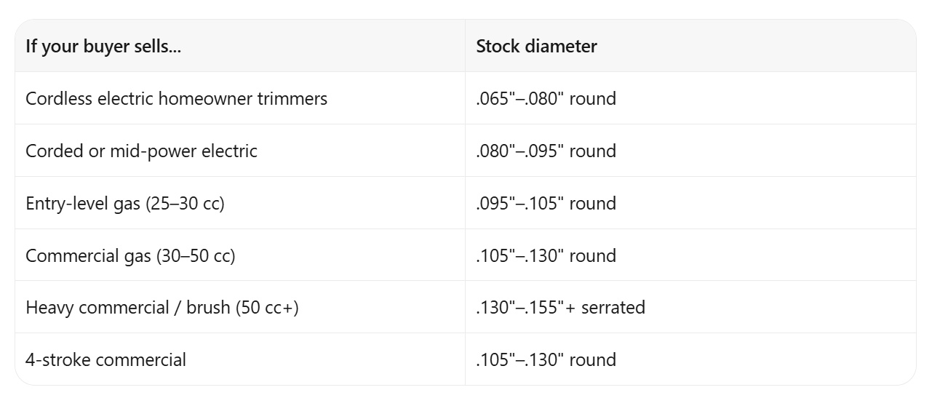Select the '.095"–.105" round' value
This screenshot has height=398, width=932.
tap(546, 203)
